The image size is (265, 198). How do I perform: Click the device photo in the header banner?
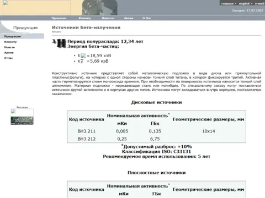[x=99, y=7]
